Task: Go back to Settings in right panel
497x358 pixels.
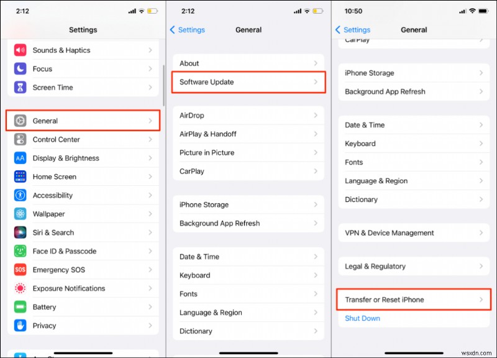Action: [353, 30]
